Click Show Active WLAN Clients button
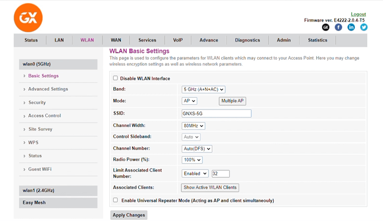The image size is (383, 221). point(210,188)
